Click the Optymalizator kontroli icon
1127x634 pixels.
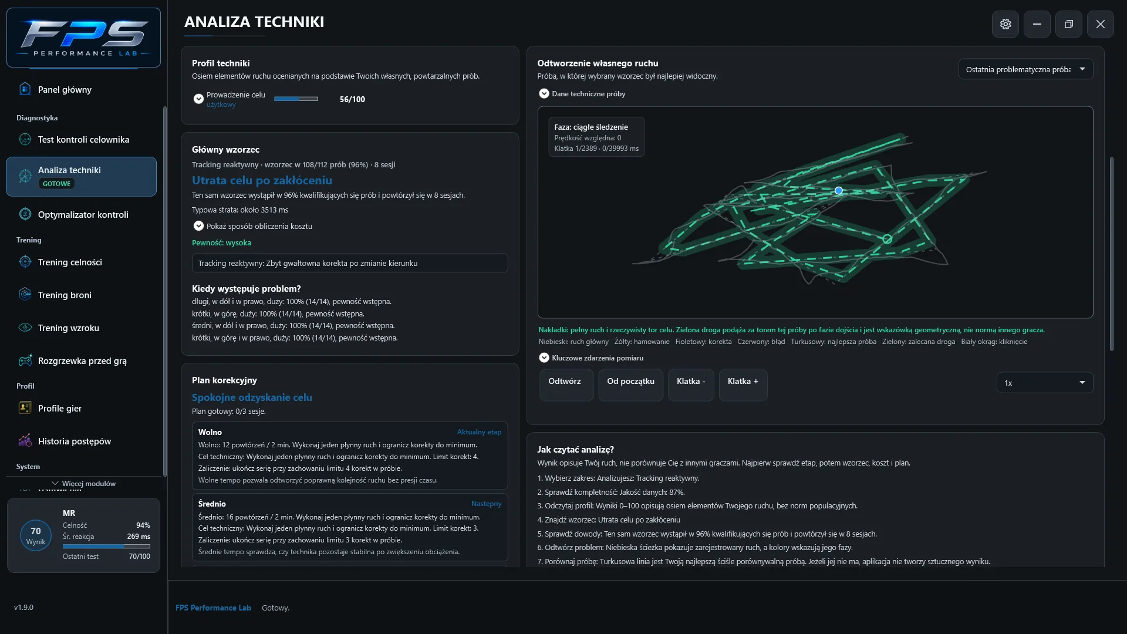click(25, 214)
